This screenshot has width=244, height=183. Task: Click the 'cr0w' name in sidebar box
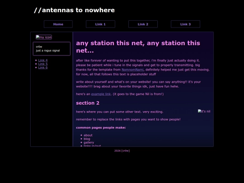tap(39, 47)
